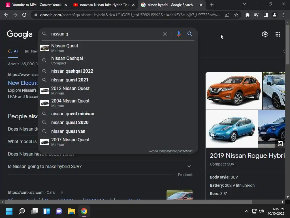The image size is (290, 218).
Task: Select suggestion nissan quest van
Action: tap(118, 131)
